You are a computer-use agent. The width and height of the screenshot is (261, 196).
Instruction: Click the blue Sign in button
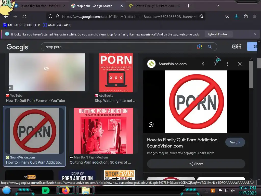coord(252,46)
